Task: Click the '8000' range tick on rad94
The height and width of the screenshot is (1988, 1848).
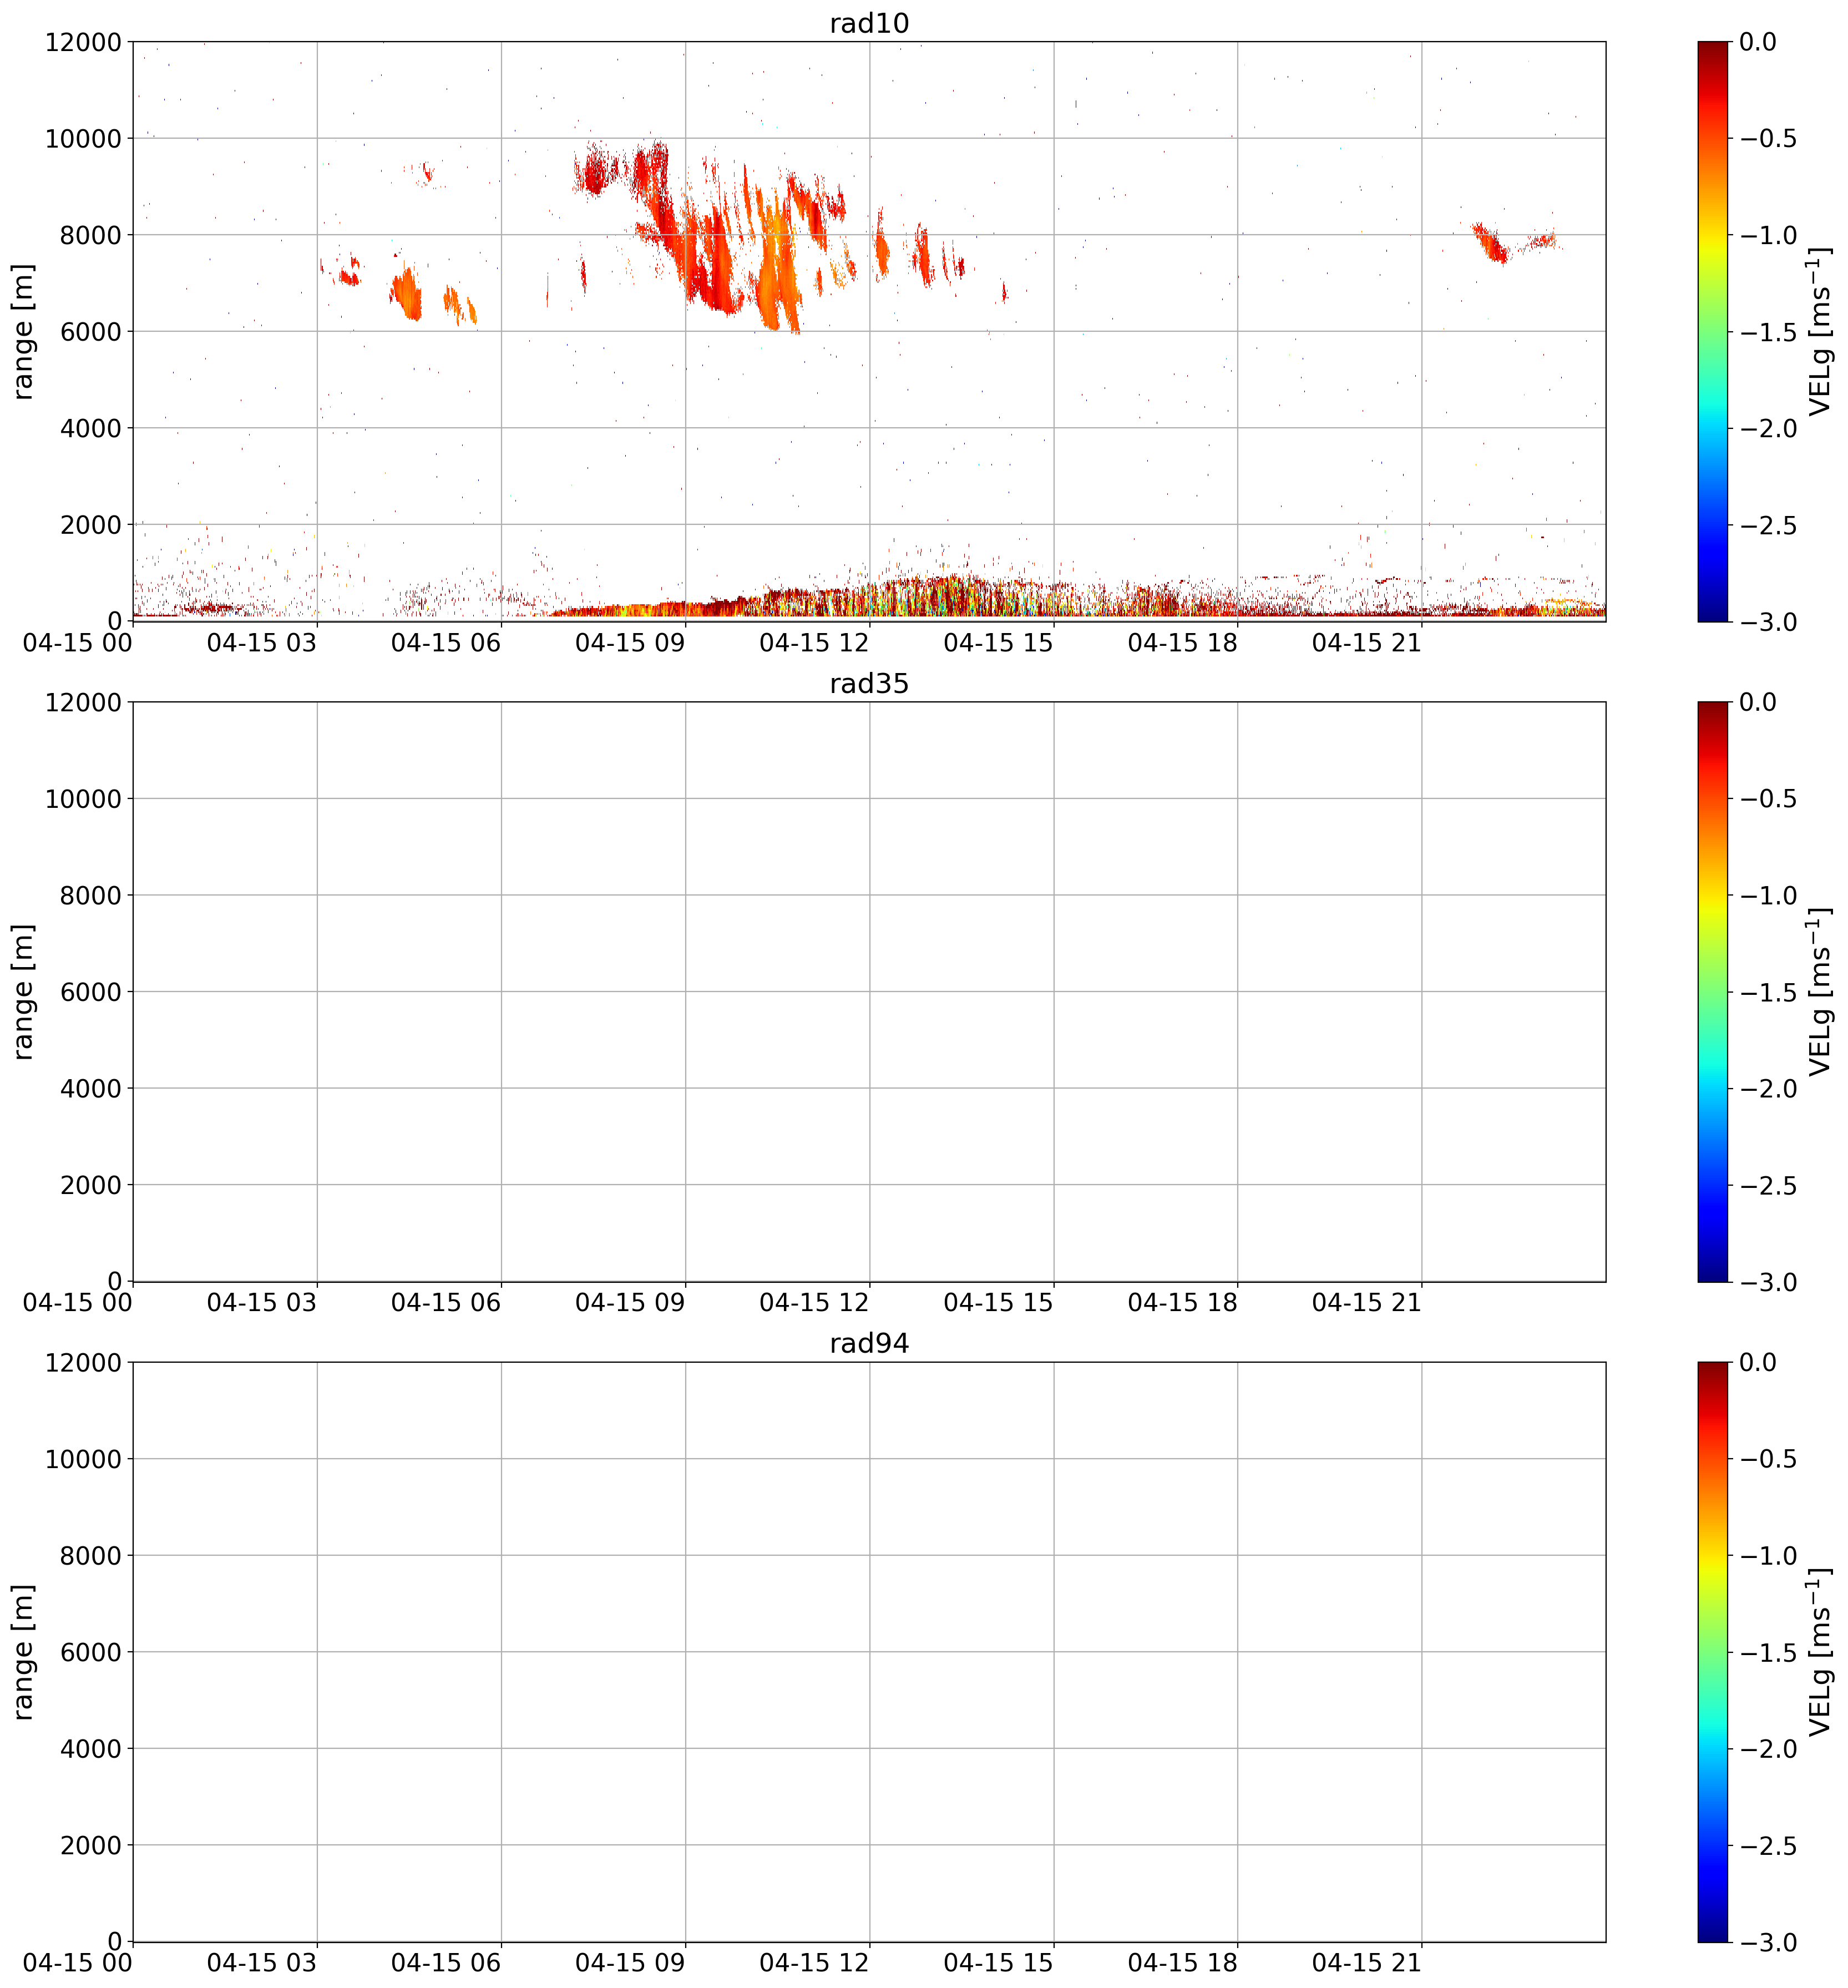Action: click(91, 1555)
